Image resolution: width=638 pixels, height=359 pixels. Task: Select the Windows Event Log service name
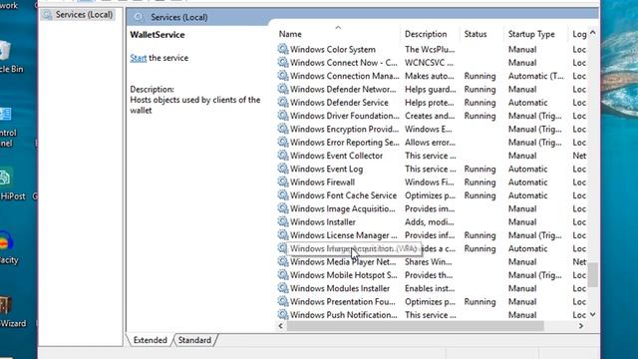pos(326,169)
